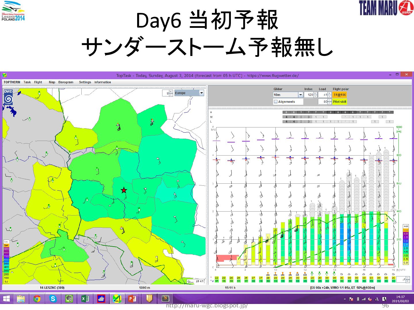Image resolution: width=414 pixels, height=310 pixels.
Task: Expand the Glider class dropdown showing 10m
Action: point(300,95)
